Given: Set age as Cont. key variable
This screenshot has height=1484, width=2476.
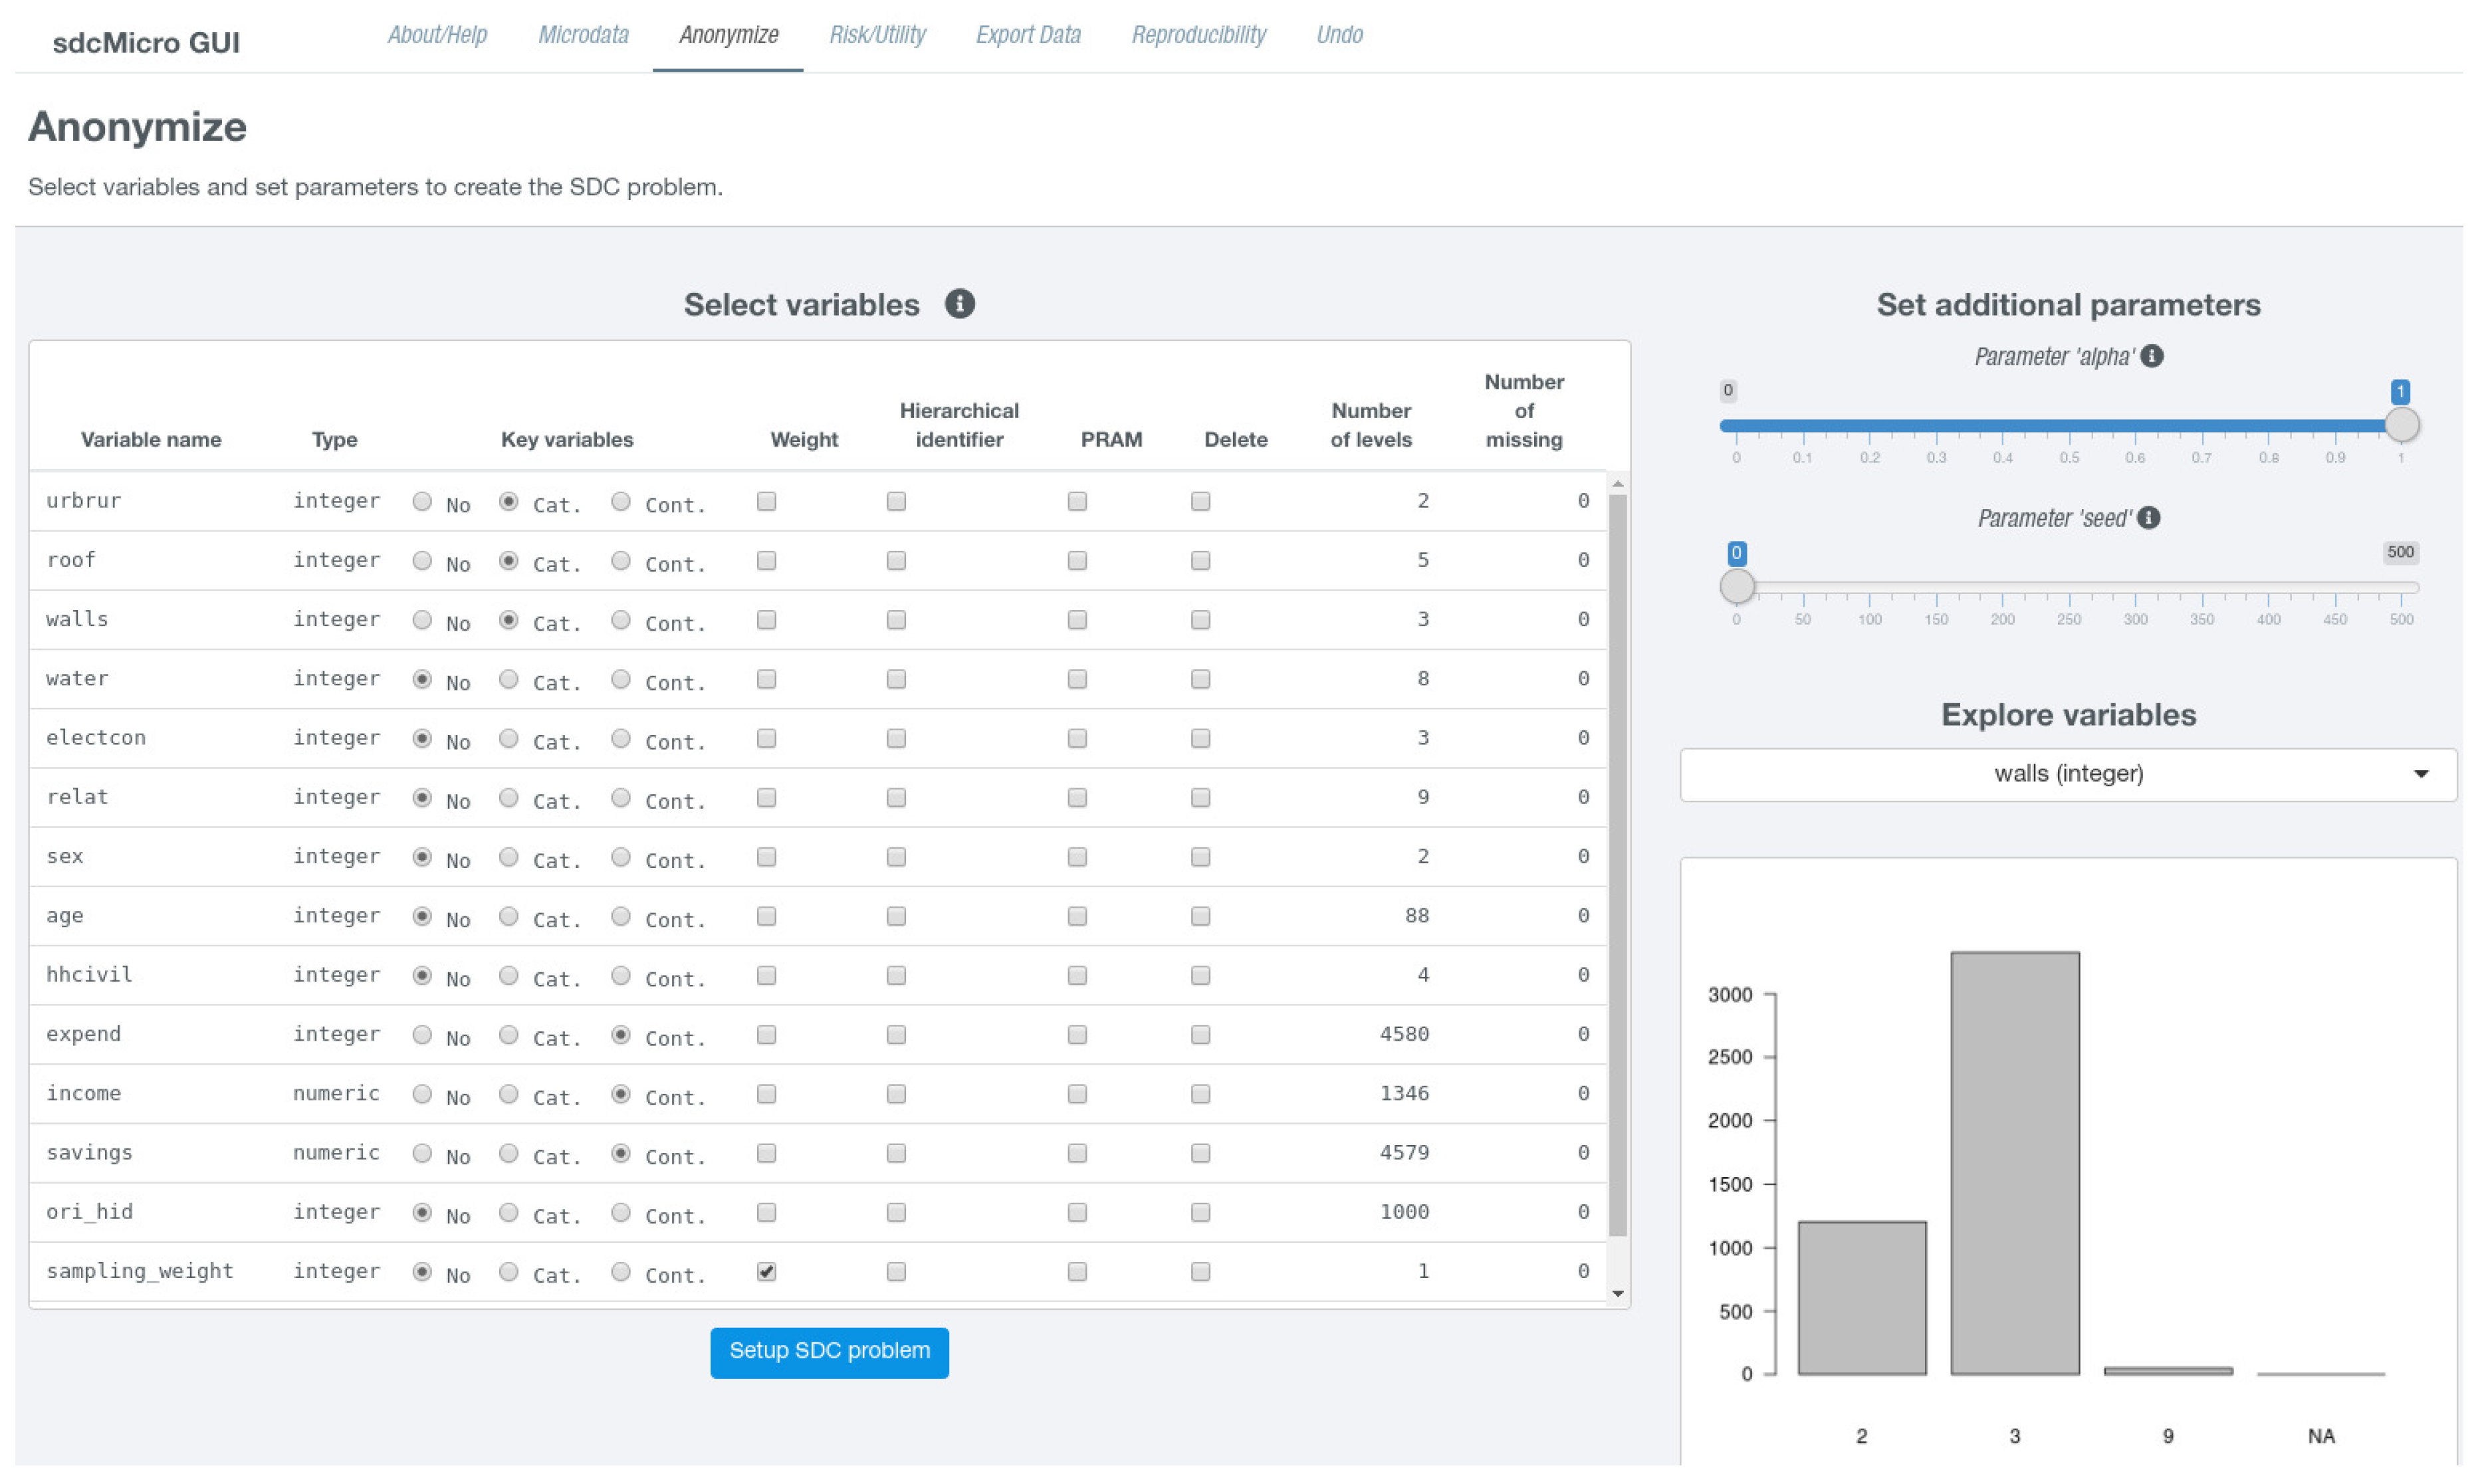Looking at the screenshot, I should pos(621,916).
